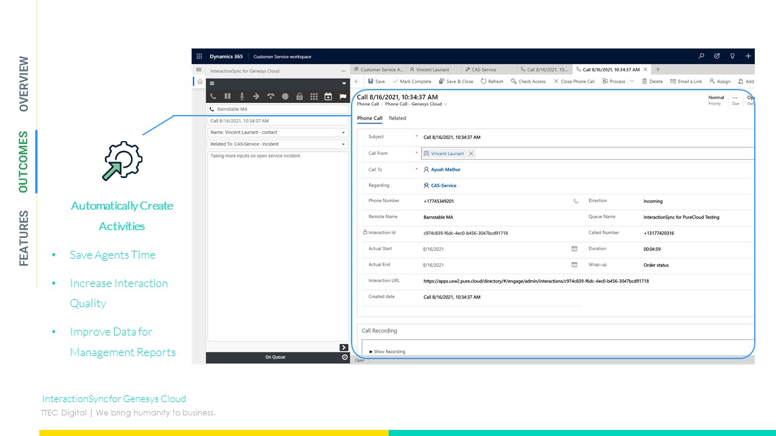Open the Vincent Lauriant session tab

(x=432, y=70)
